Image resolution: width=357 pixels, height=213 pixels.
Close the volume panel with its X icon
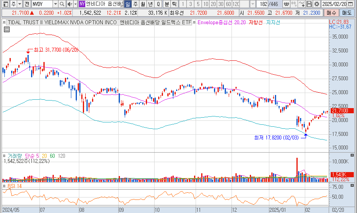coord(352,155)
